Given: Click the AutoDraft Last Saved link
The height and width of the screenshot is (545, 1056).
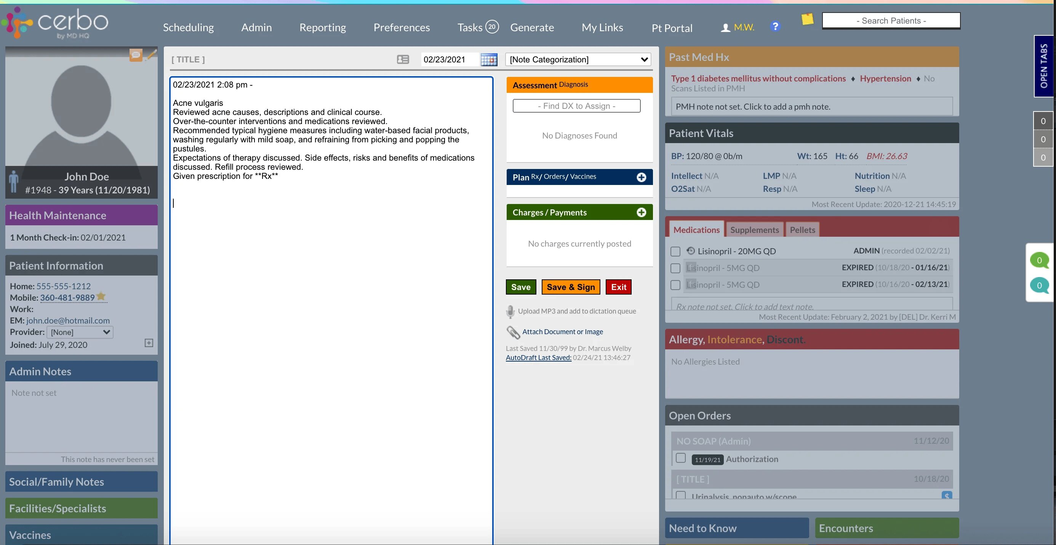Looking at the screenshot, I should pos(538,357).
